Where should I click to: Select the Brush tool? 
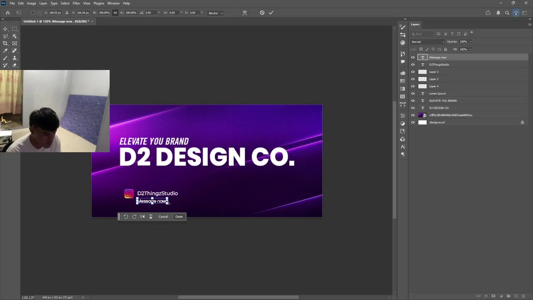5,58
